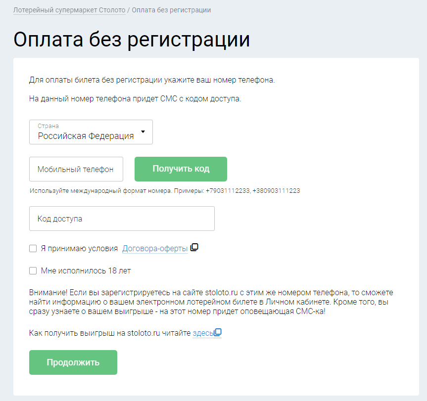
Task: Open the Российская Федерация country selector
Action: click(86, 136)
